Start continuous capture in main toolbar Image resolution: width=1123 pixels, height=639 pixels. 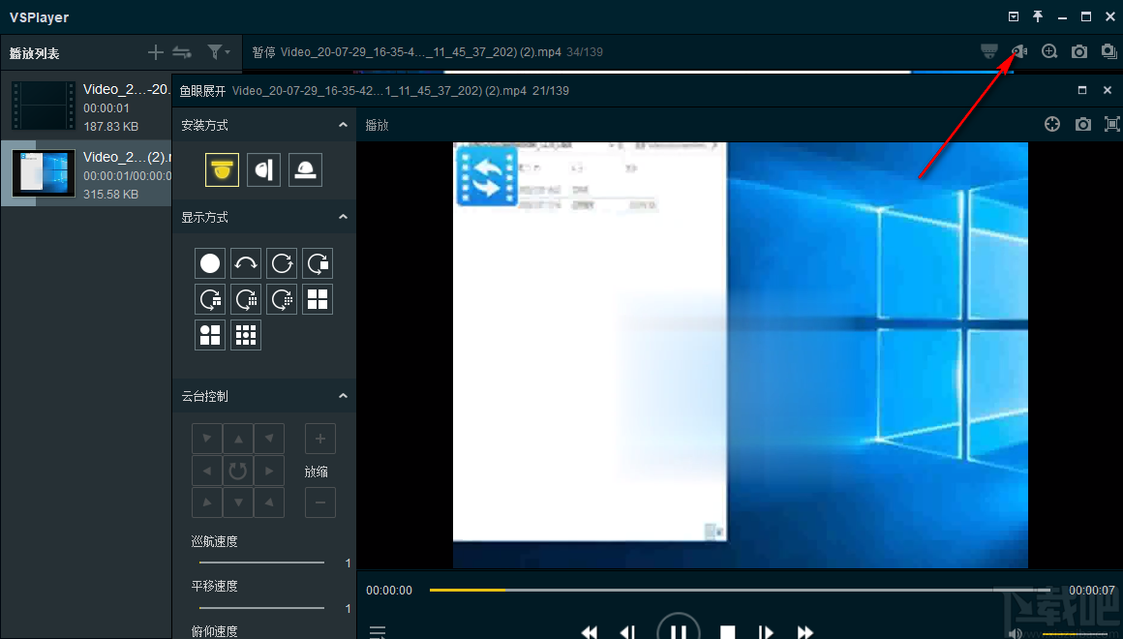pyautogui.click(x=1108, y=51)
